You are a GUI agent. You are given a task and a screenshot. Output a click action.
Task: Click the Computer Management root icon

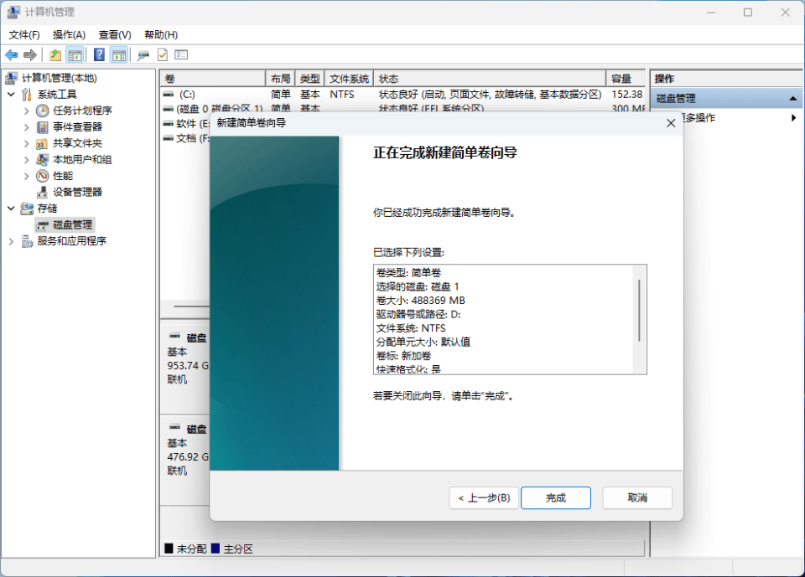(11, 78)
